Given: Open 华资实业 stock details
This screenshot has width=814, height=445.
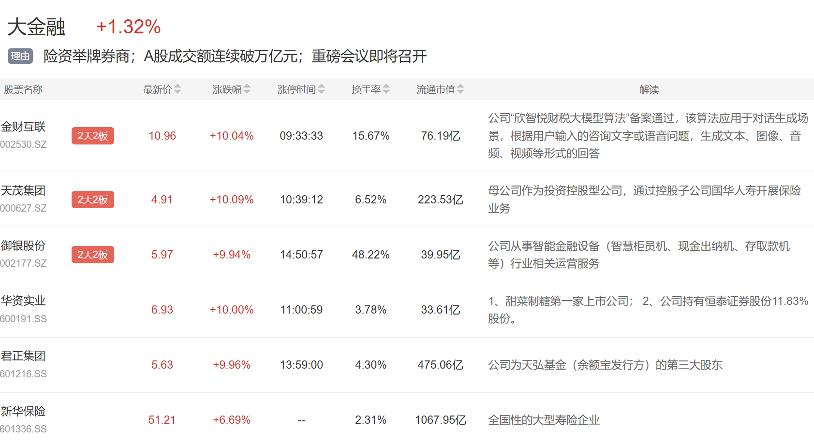Looking at the screenshot, I should [x=23, y=301].
